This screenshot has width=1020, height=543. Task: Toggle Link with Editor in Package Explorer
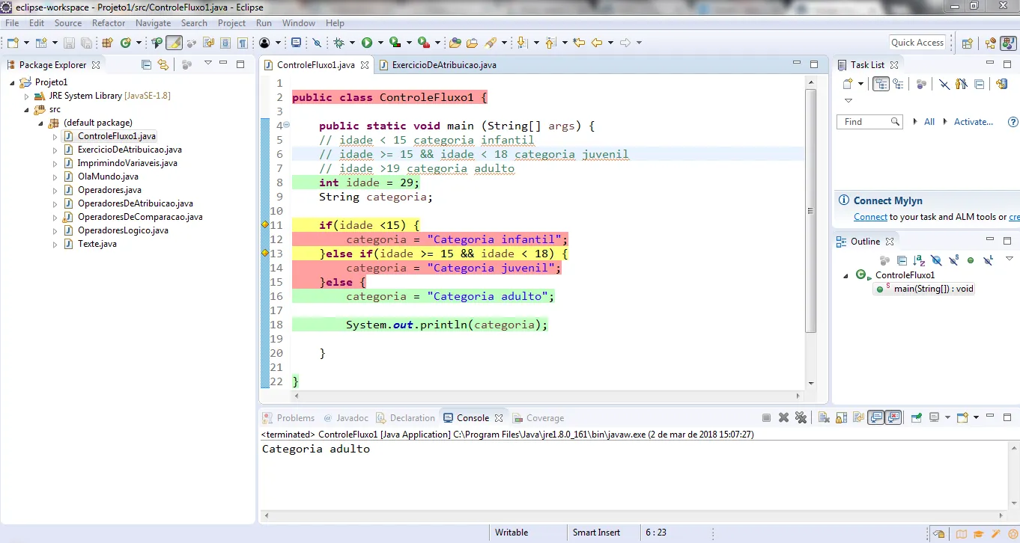click(x=163, y=65)
